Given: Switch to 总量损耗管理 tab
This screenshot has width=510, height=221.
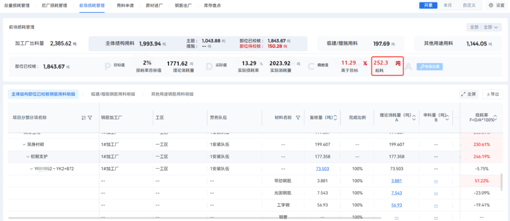Looking at the screenshot, I should (x=17, y=6).
